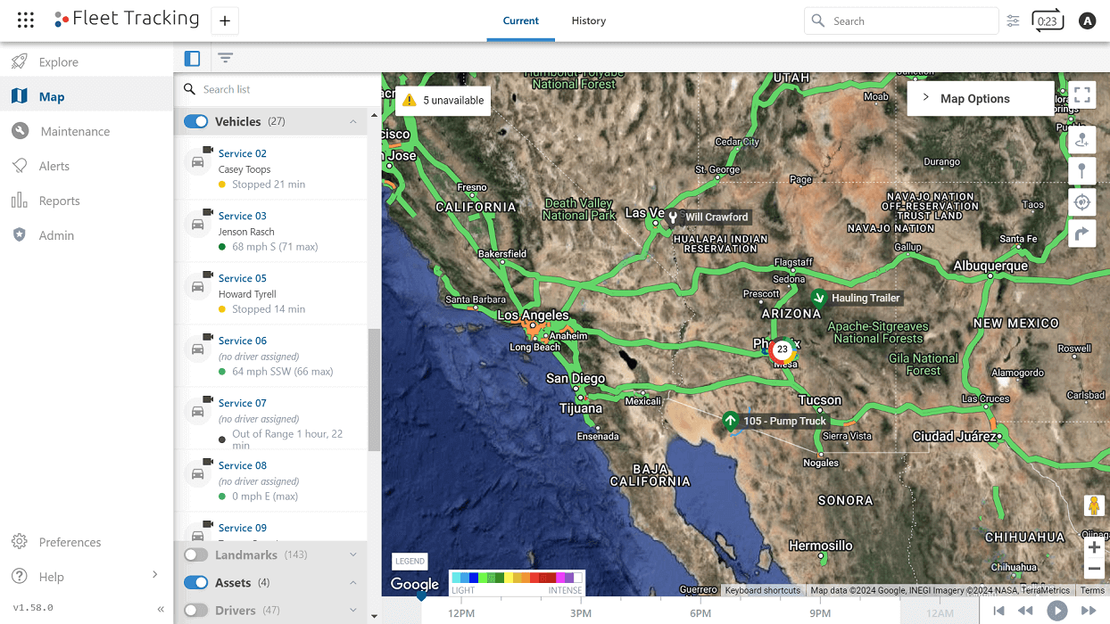Open the dispatch route arrow icon
1110x624 pixels.
point(1082,234)
